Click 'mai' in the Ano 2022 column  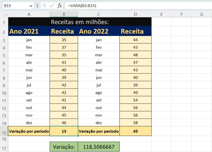pos(99,70)
